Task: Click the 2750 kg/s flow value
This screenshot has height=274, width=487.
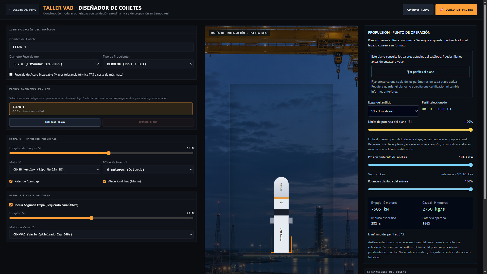Action: click(x=433, y=209)
